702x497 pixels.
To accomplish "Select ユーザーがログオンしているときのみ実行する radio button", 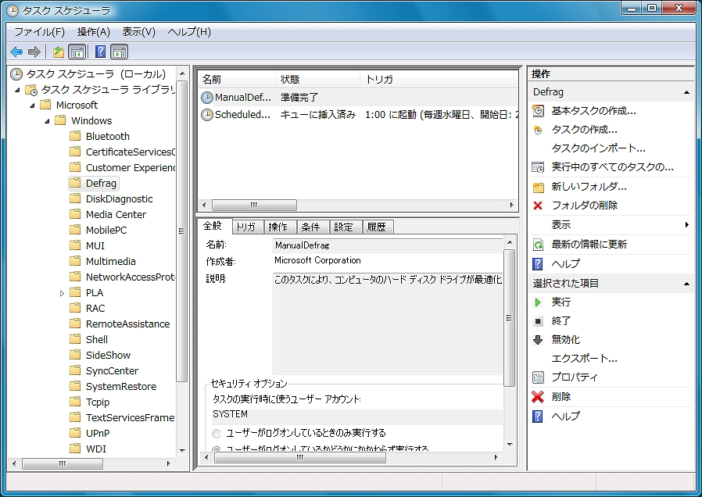I will pyautogui.click(x=217, y=433).
